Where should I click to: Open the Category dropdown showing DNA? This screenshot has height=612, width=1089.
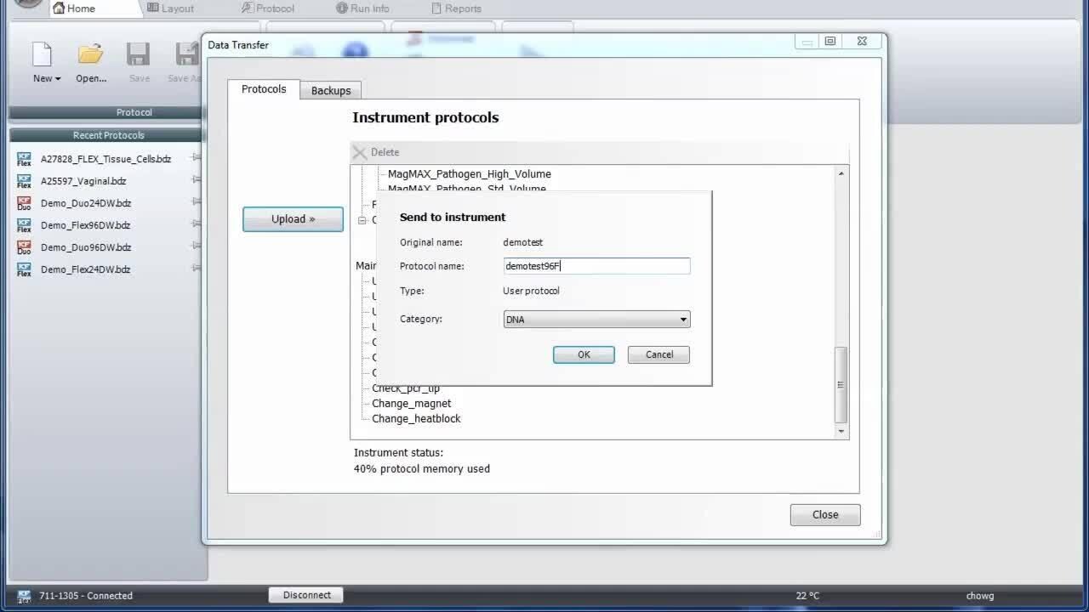(596, 320)
